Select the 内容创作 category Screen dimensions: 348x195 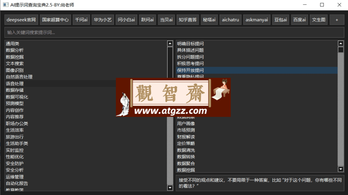[86, 110]
